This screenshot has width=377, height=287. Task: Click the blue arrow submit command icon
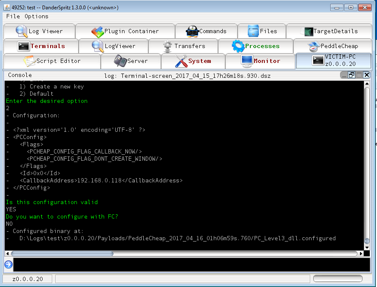9,264
